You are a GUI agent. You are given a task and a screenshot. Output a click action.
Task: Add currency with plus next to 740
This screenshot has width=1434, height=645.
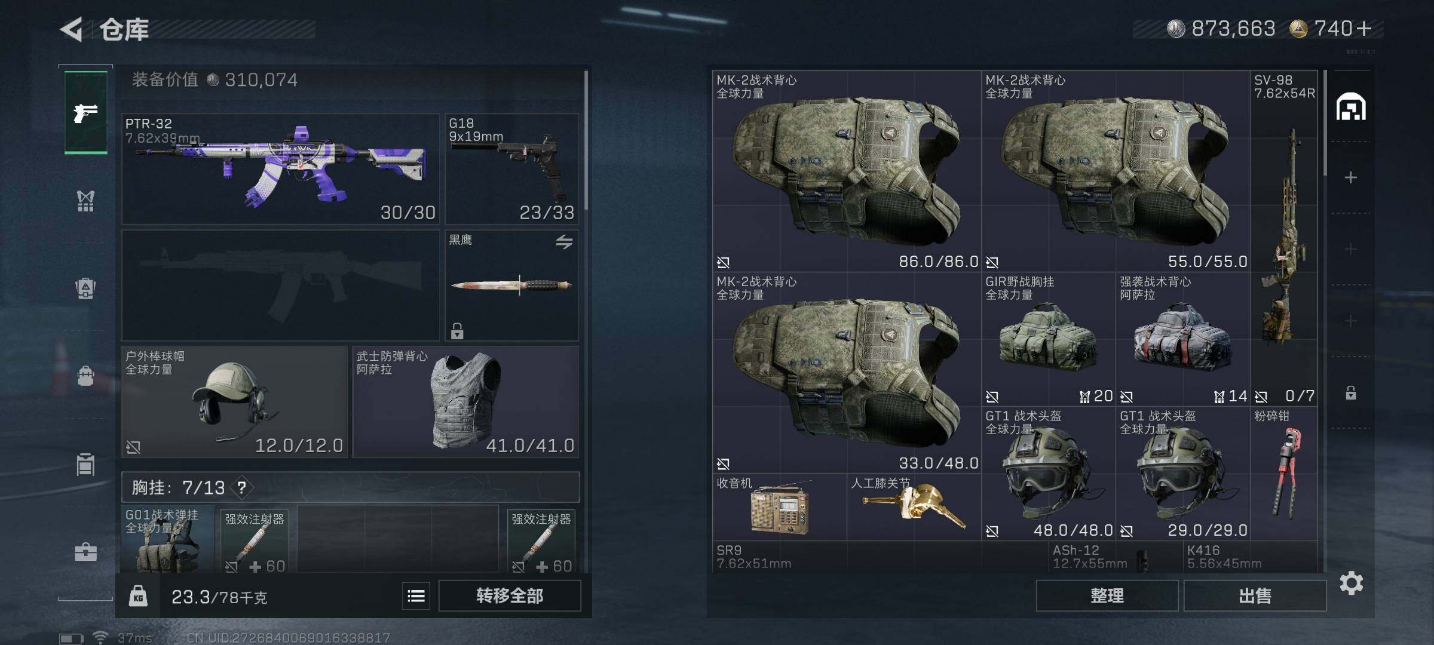pos(1364,28)
